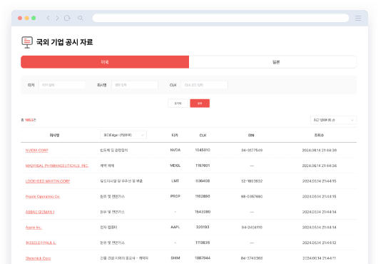Open the Shimmick Corp link
The image size is (378, 264).
coord(38,258)
